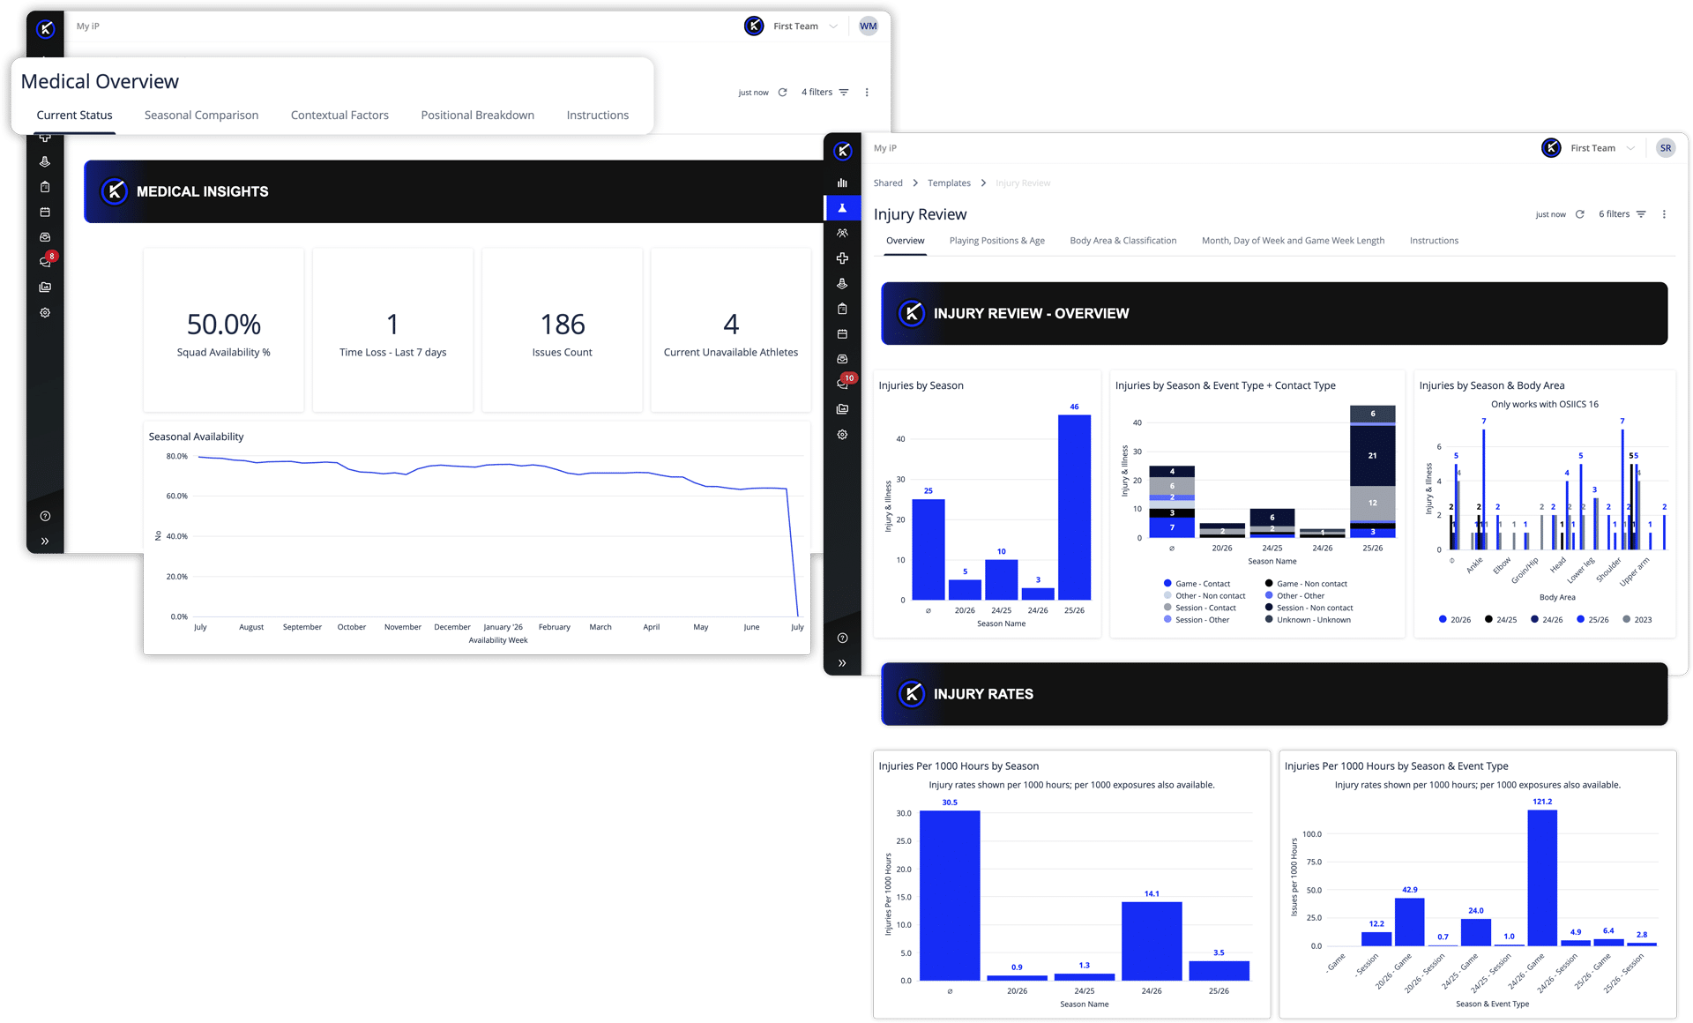Toggle the Game - Contact legend series
Screen dimensions: 1693x1023
click(x=1197, y=584)
